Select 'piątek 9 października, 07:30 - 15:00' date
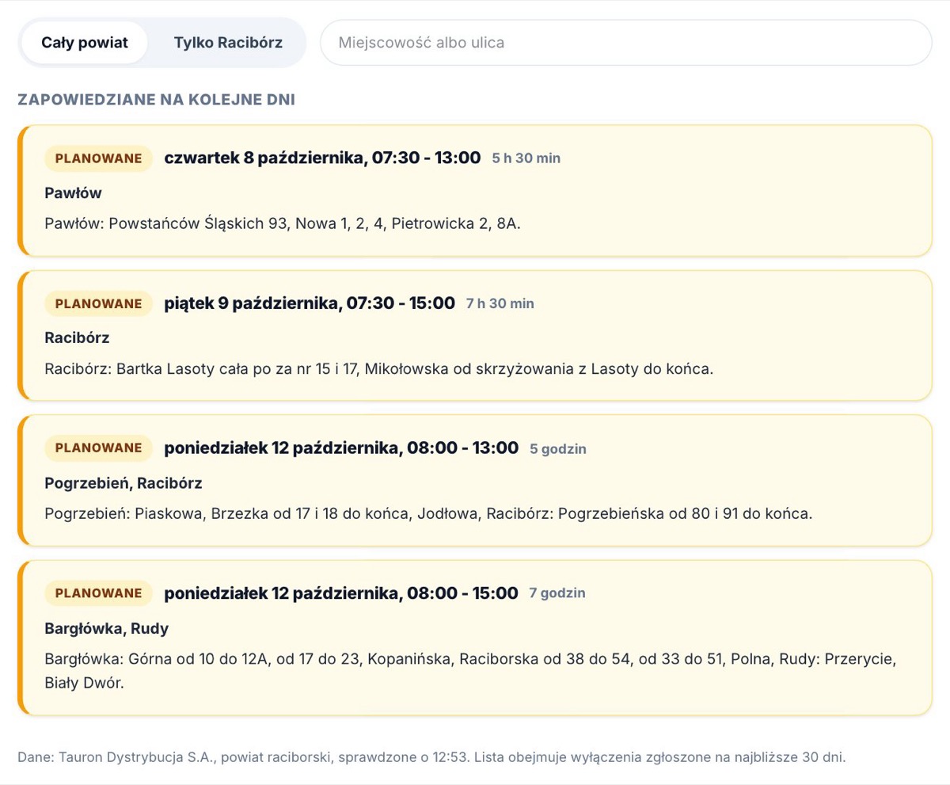The image size is (950, 785). click(310, 303)
